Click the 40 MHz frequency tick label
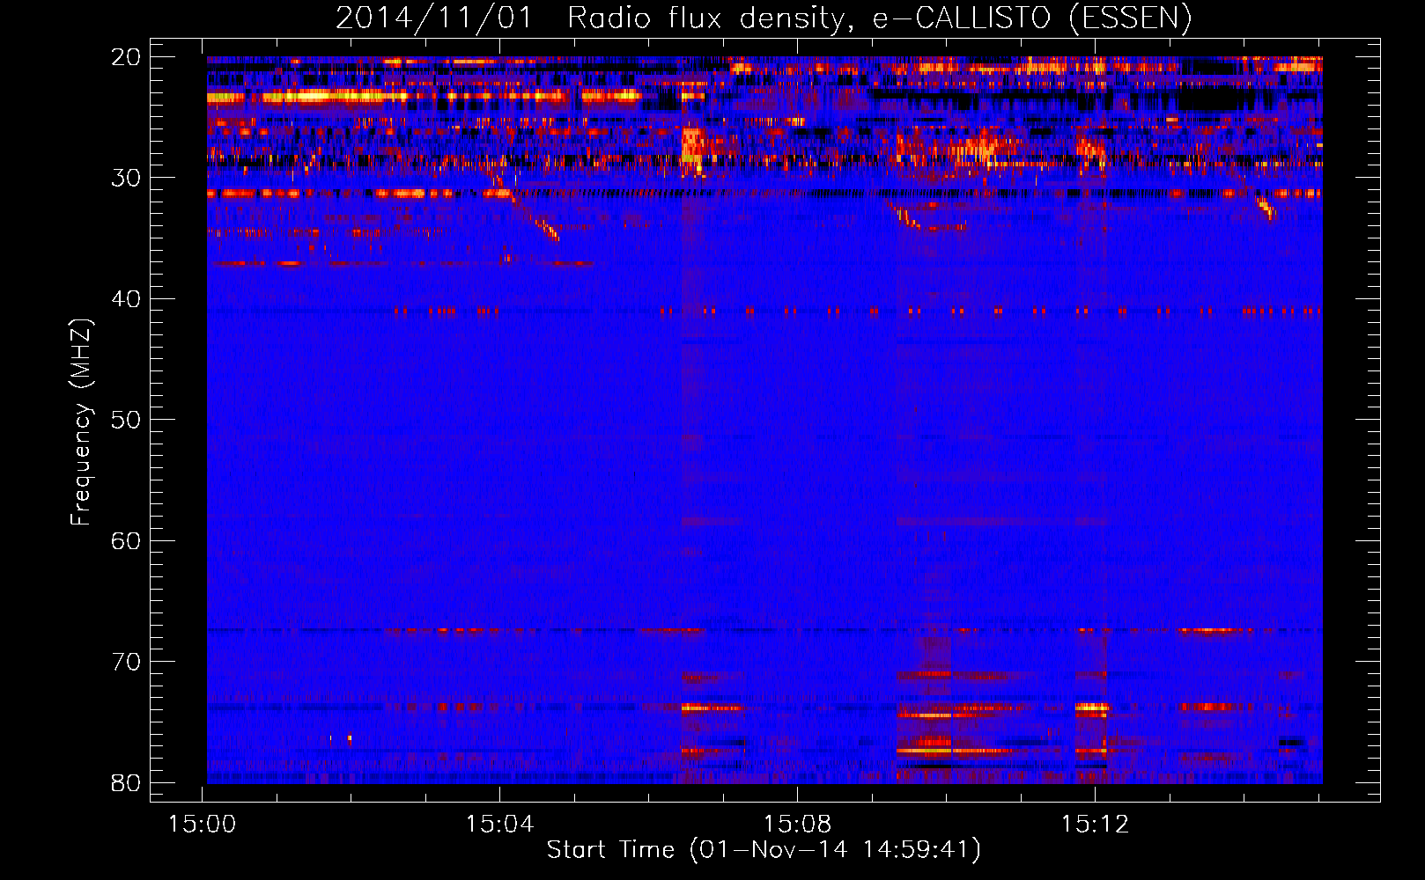Viewport: 1425px width, 880px height. tap(126, 298)
